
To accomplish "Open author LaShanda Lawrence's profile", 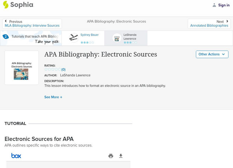I will click(x=75, y=75).
